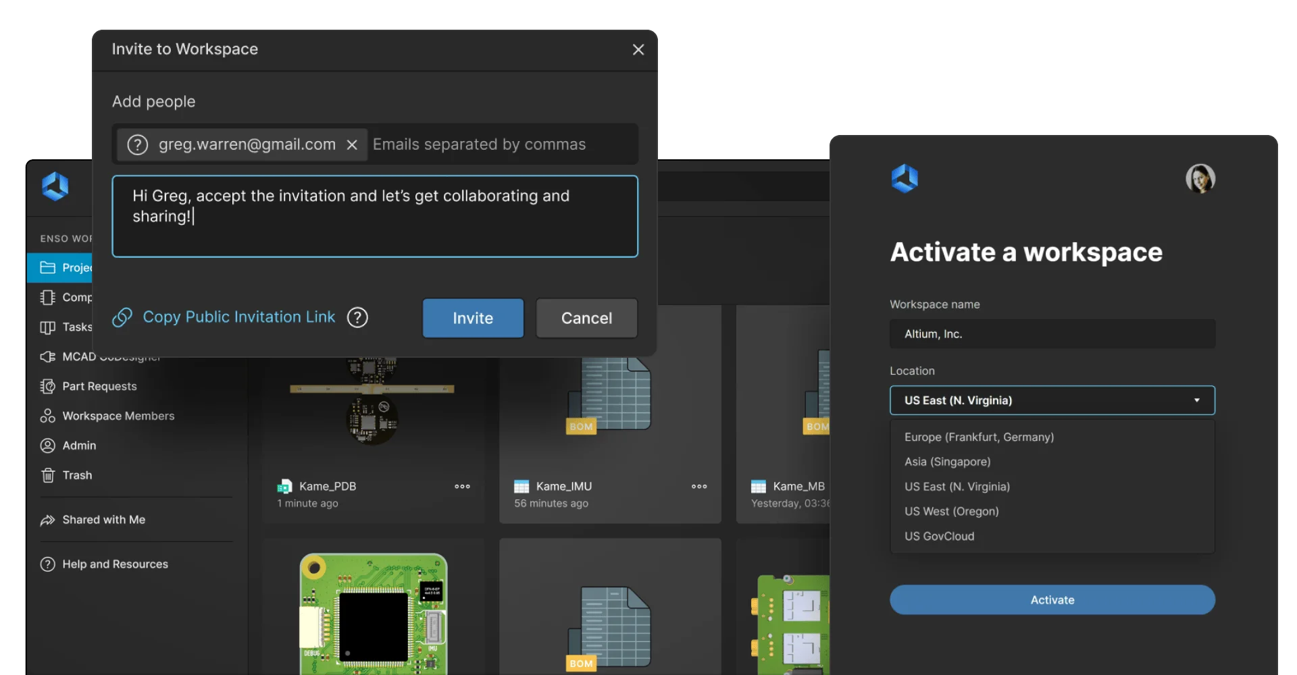Open the green circuit board thumbnail with black chip
Screen dimensions: 1297x675
(x=374, y=614)
